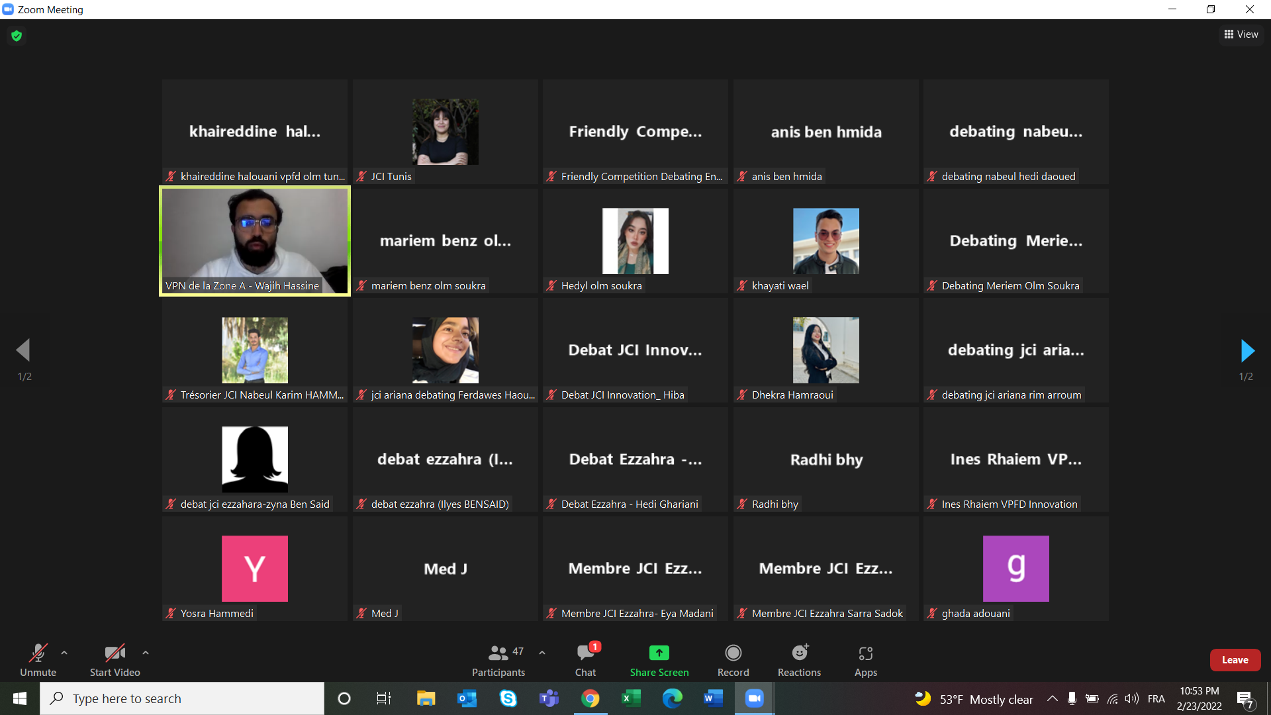Viewport: 1271px width, 715px height.
Task: Go to previous page of participants
Action: point(23,351)
